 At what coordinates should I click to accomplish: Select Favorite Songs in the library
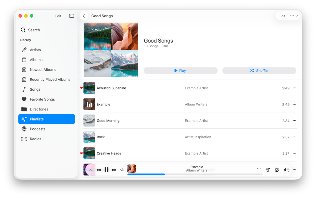pos(42,99)
